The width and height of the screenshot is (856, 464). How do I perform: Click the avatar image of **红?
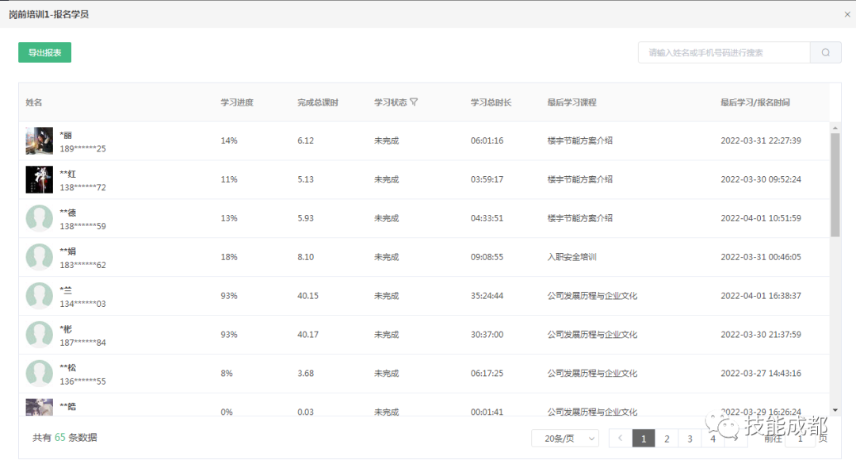coord(39,180)
